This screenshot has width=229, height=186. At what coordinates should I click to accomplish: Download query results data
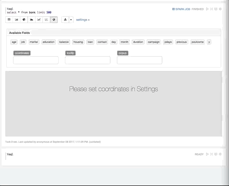tap(65, 20)
